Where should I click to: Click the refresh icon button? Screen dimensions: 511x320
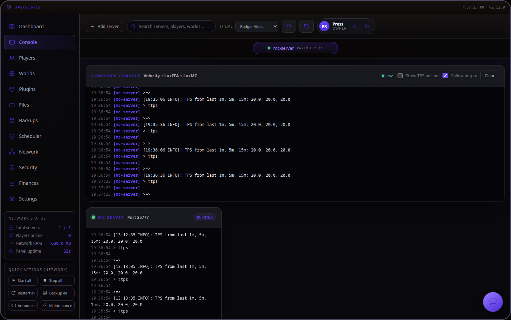(307, 26)
